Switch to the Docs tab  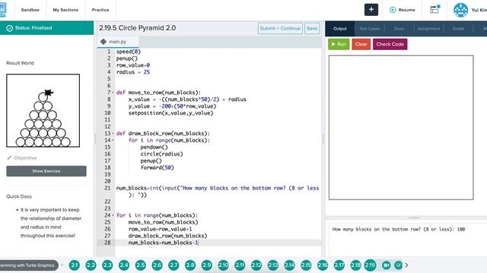[399, 29]
